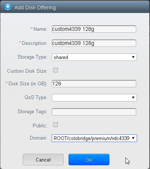Click the Description input field
150x169 pixels.
[94, 43]
